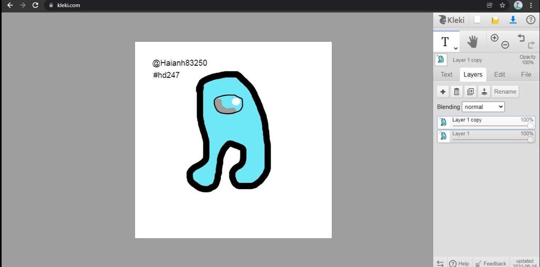Click the Layer 1 copy thumbnail in list

click(443, 123)
